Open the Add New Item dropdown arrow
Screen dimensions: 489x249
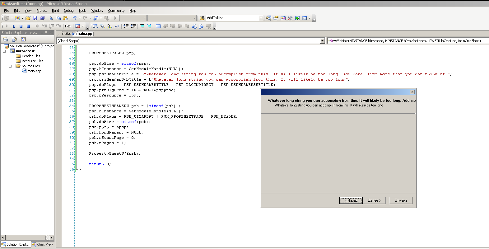(22, 18)
